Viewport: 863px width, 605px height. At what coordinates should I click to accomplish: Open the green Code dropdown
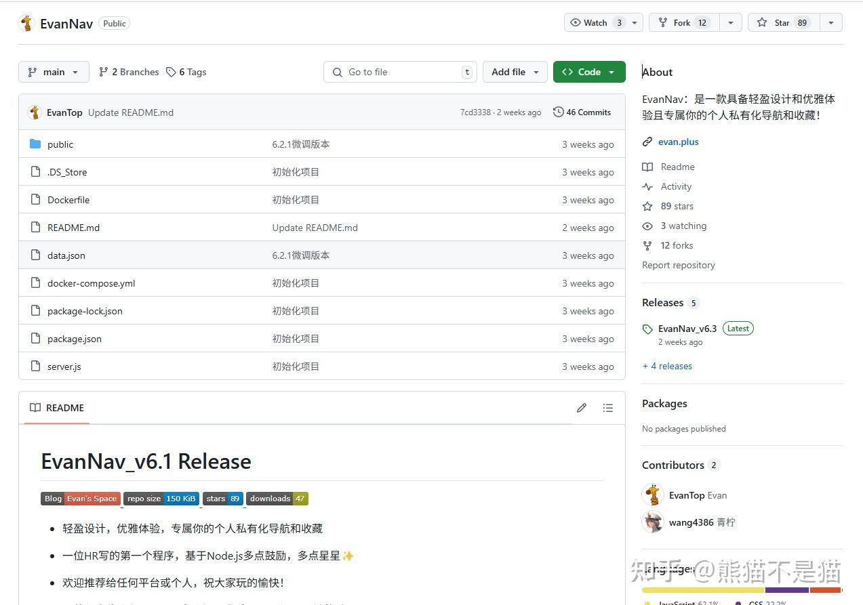coord(589,72)
